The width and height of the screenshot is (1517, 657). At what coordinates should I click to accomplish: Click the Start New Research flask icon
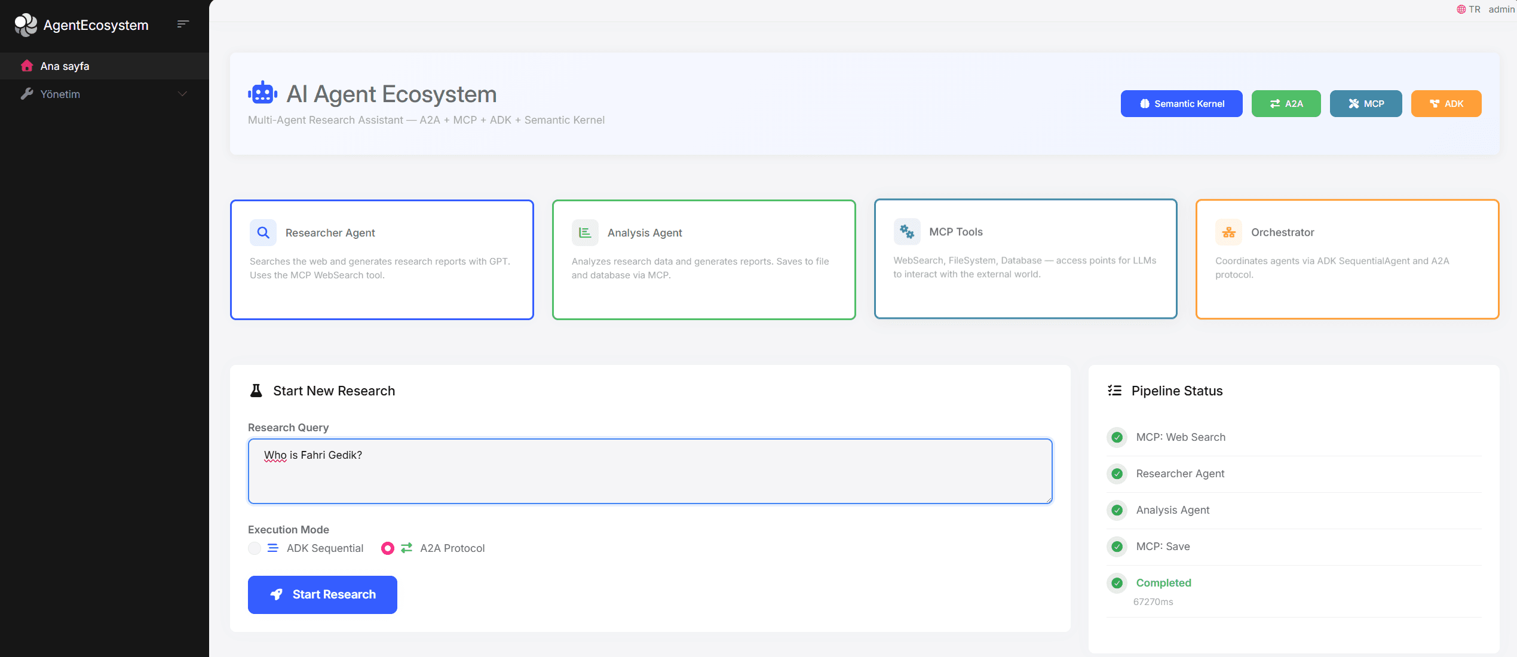[256, 390]
